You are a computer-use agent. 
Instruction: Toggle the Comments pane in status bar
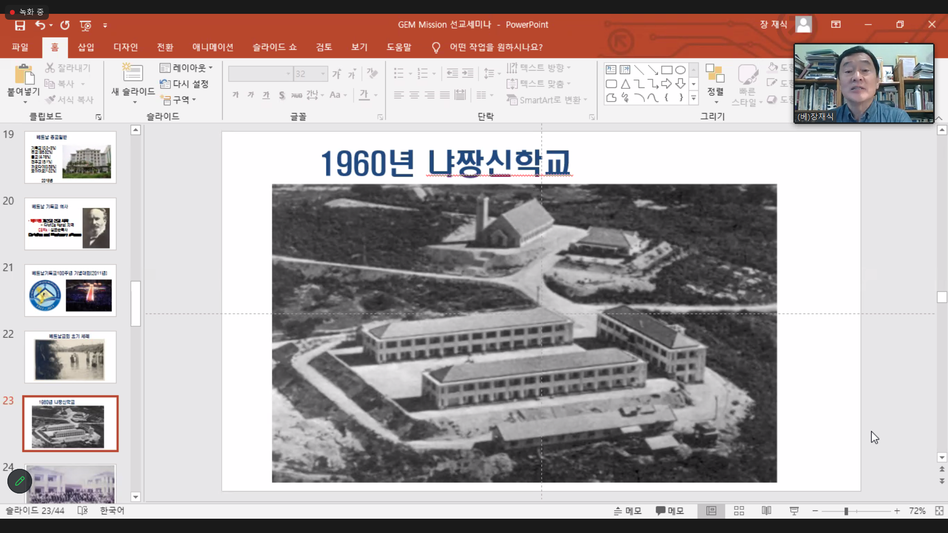coord(670,511)
